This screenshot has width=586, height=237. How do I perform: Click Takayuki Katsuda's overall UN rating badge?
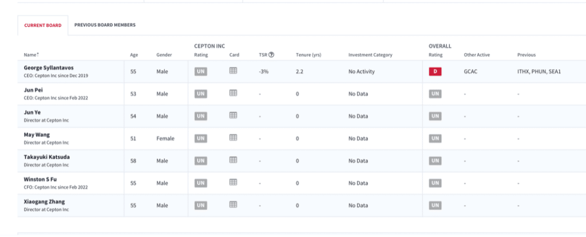click(x=435, y=161)
